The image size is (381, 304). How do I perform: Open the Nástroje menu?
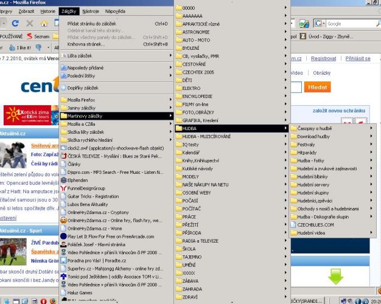click(91, 11)
